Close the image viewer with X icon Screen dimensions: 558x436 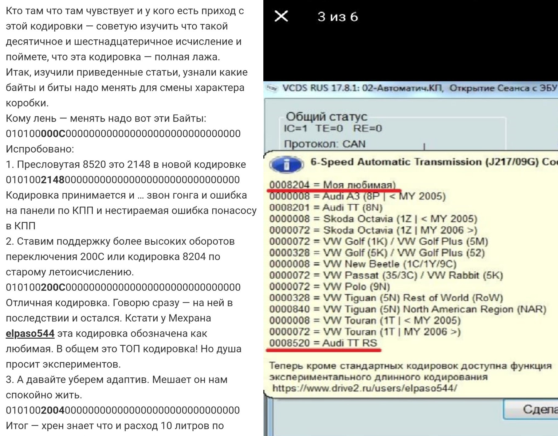click(281, 16)
